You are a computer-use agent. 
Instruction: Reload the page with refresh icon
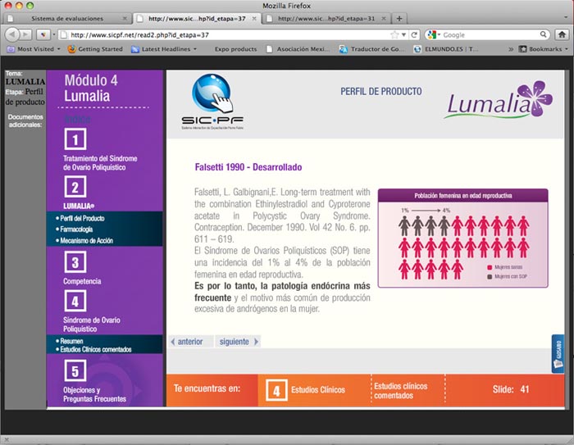(x=414, y=34)
